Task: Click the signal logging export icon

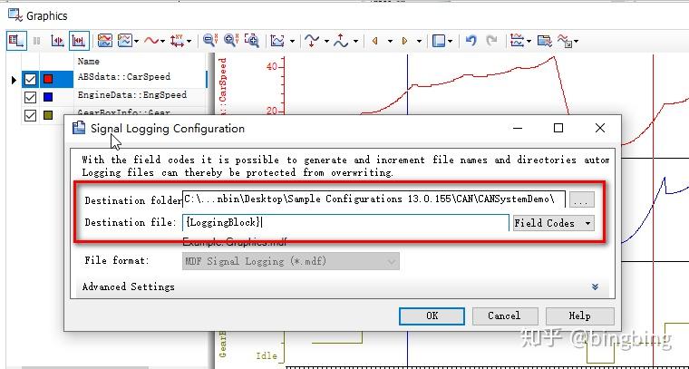Action: tap(565, 41)
